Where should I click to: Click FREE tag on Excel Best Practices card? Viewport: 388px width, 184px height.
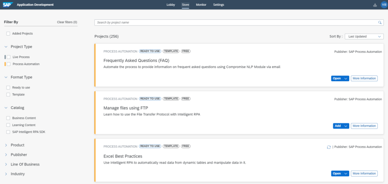(x=186, y=146)
